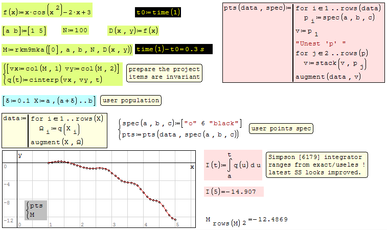Viewport: 387px width, 230px height.
Task: Select the I(5)=-14.907 result
Action: (x=233, y=192)
